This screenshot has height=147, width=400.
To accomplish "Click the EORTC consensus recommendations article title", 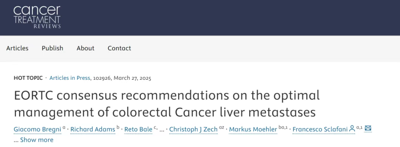I will point(167,104).
